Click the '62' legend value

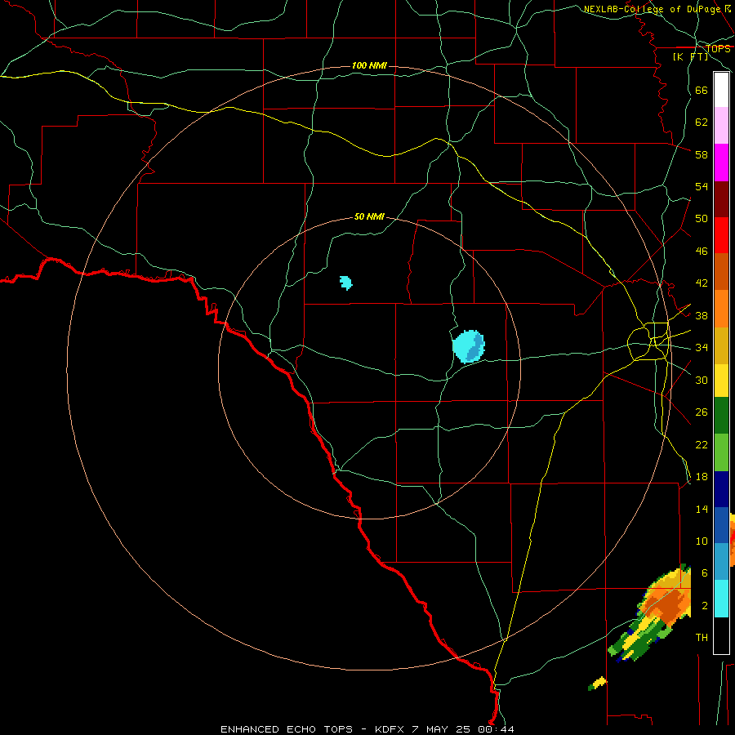coord(702,122)
